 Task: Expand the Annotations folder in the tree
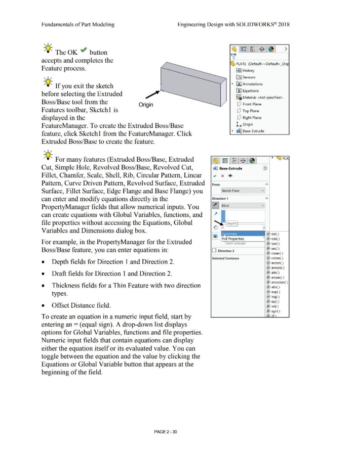(232, 83)
